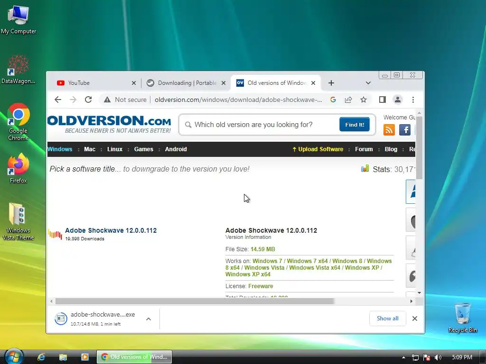Open the tab search dropdown
The width and height of the screenshot is (486, 364).
click(368, 83)
